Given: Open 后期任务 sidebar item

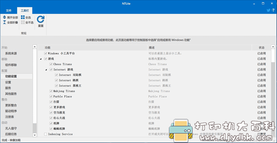Looking at the screenshot, I should tap(11, 134).
